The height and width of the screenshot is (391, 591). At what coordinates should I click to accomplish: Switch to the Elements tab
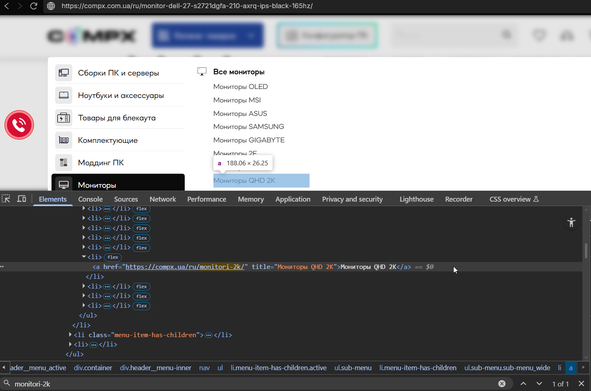click(53, 199)
